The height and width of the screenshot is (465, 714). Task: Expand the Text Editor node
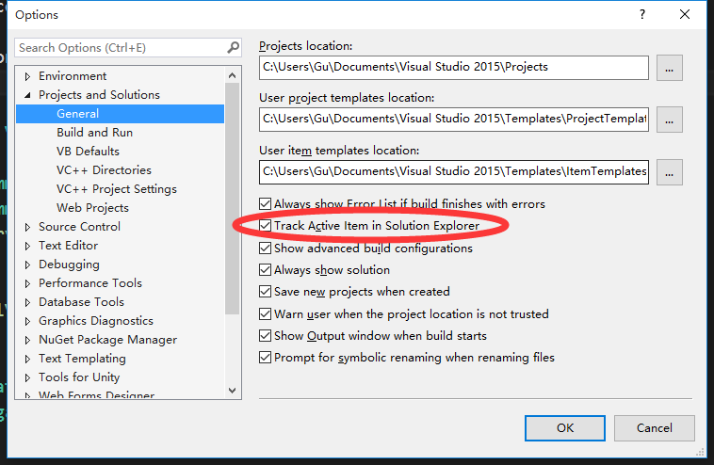click(x=27, y=246)
